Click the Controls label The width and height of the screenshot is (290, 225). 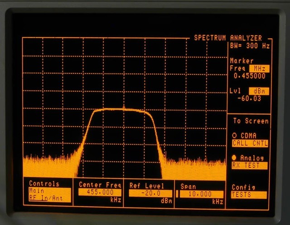click(44, 184)
